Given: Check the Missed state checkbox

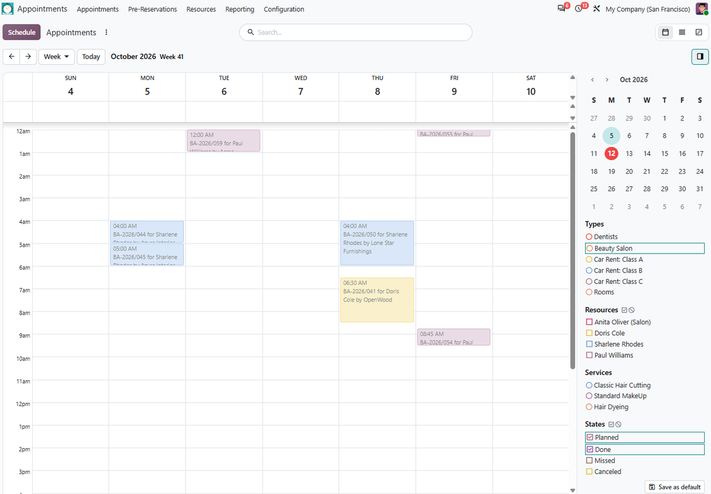Looking at the screenshot, I should click(590, 461).
